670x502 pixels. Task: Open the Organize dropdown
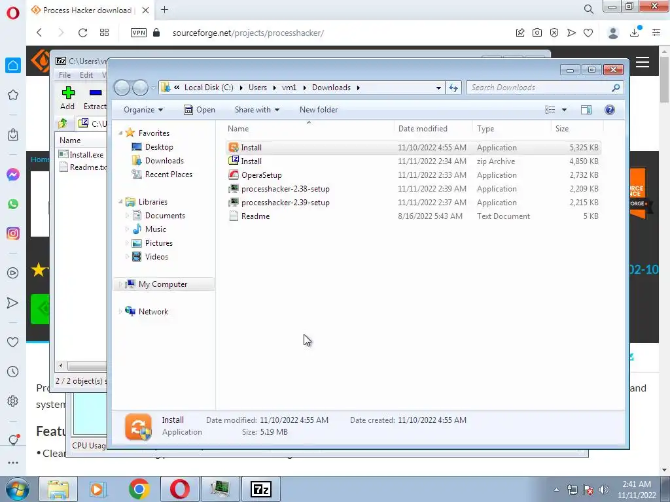coord(143,110)
